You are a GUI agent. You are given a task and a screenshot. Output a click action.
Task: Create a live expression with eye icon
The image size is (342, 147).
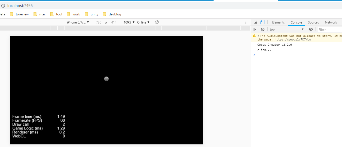tap(311, 30)
